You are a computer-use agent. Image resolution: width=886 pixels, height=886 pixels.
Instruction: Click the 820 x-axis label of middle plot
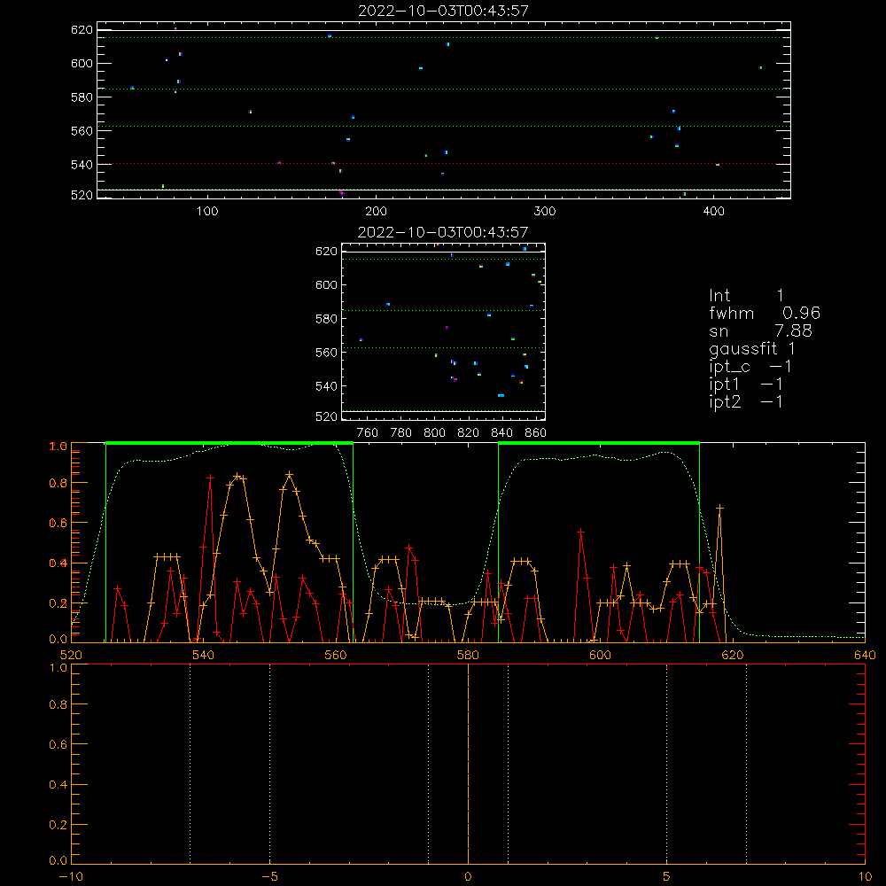coord(469,433)
